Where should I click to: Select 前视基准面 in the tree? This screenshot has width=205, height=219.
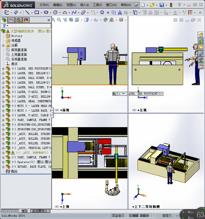tap(19, 50)
